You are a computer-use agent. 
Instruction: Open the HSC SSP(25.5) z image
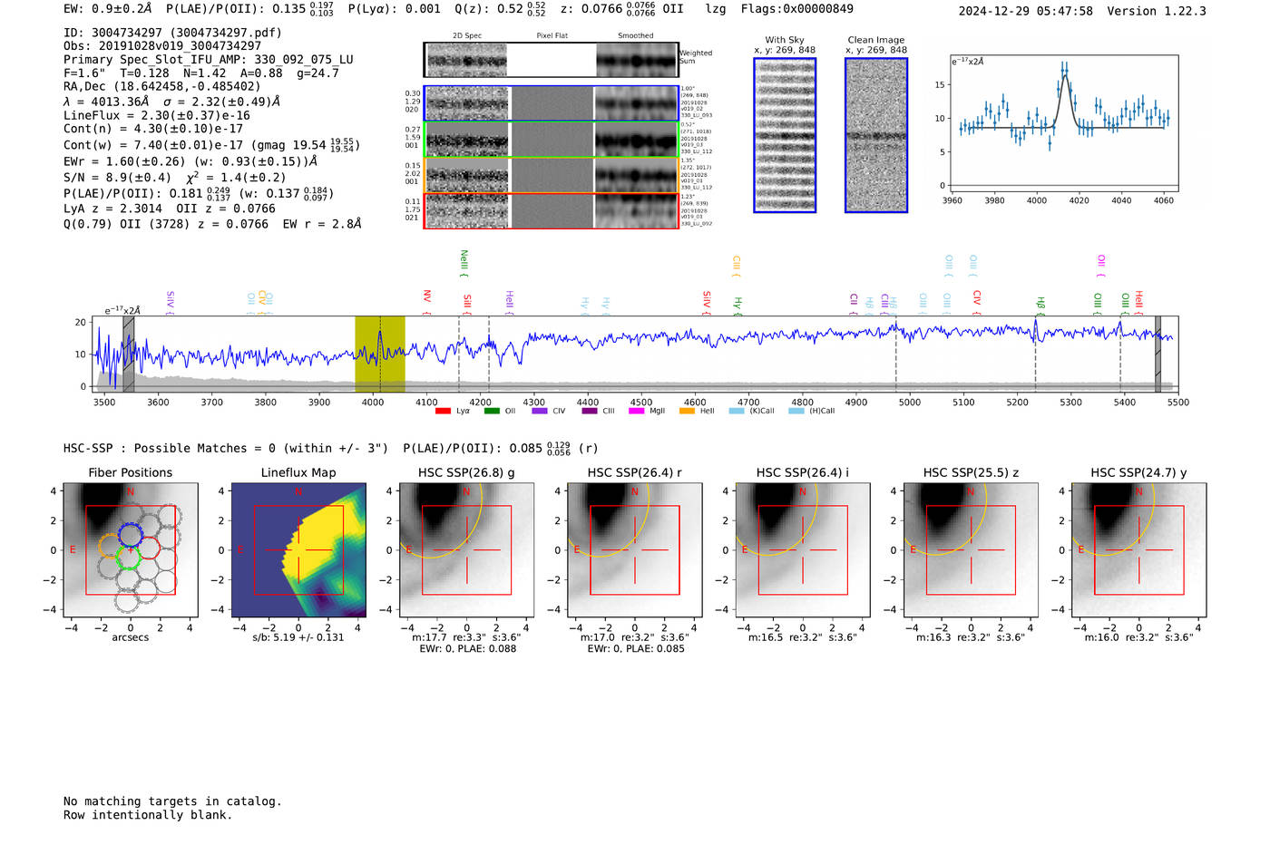(x=971, y=549)
